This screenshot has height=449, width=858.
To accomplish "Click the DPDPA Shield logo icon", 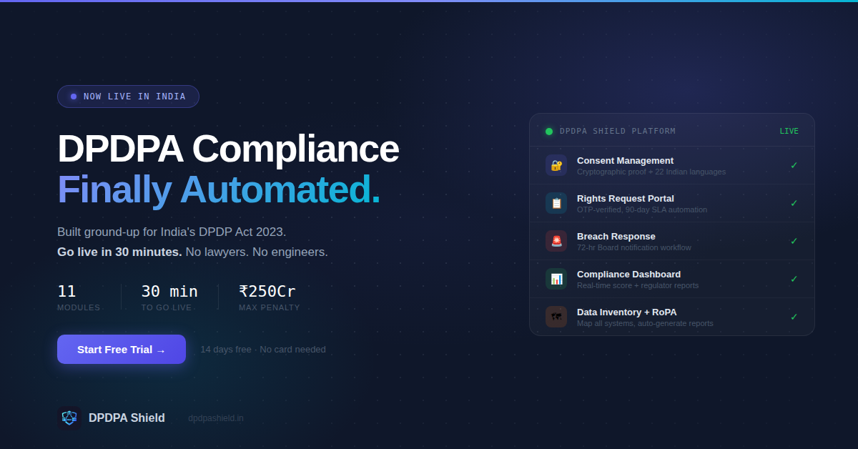I will tap(69, 418).
